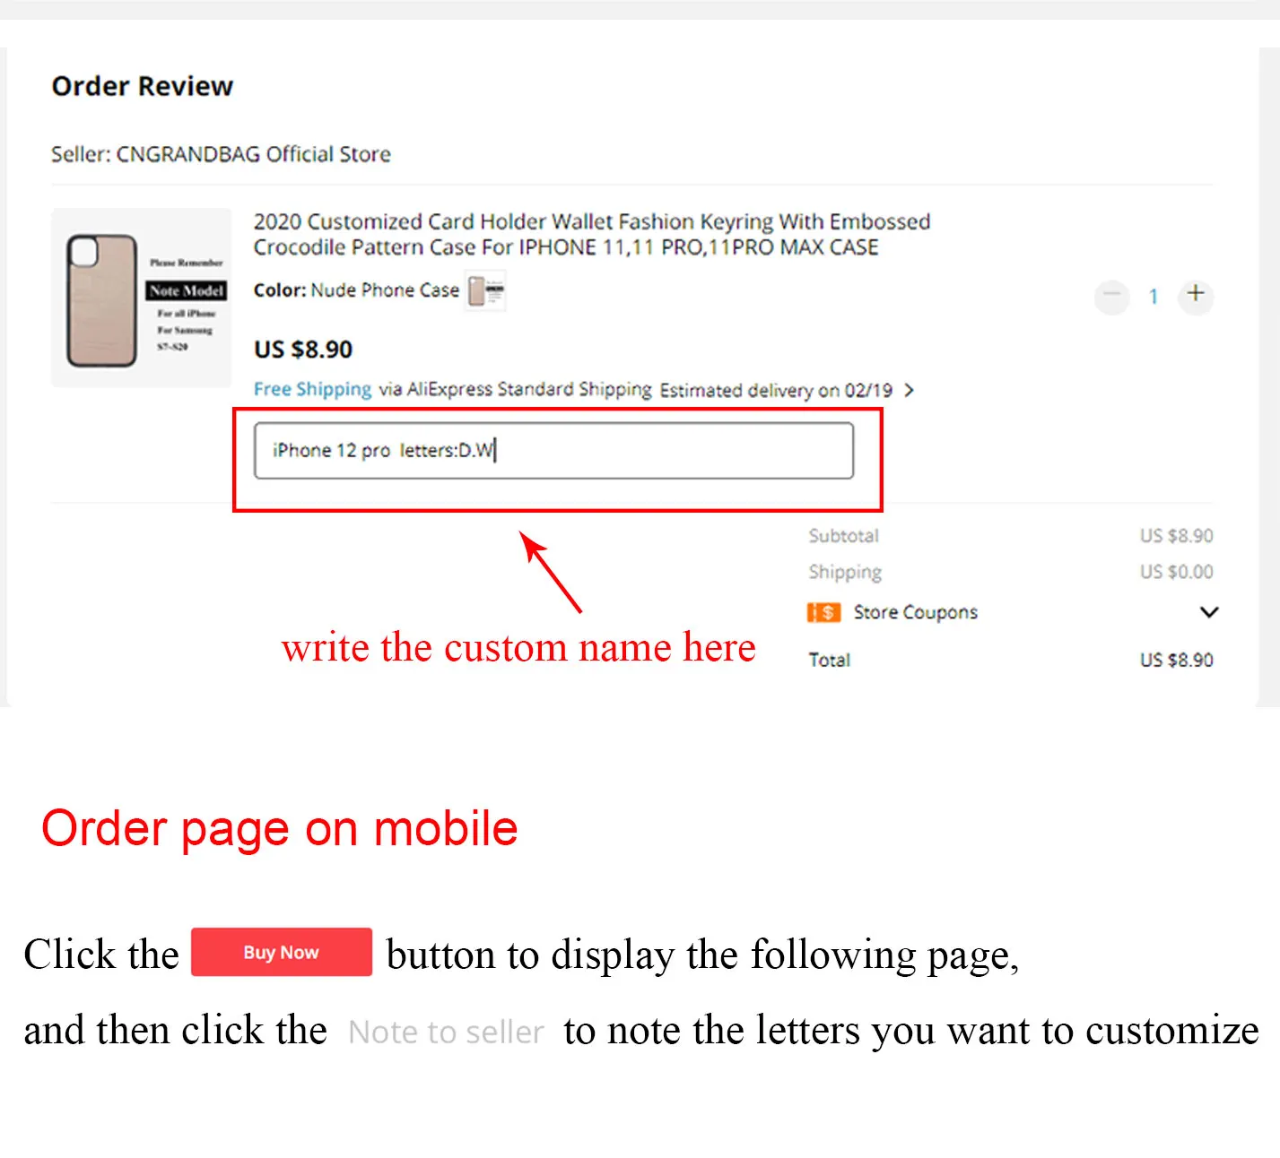Click the Order Review heading
This screenshot has height=1158, width=1280.
[x=143, y=86]
